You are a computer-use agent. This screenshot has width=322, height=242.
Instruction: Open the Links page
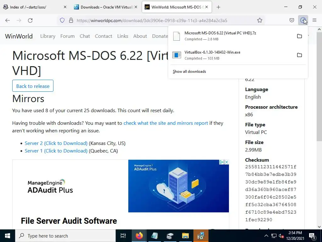coord(123,36)
